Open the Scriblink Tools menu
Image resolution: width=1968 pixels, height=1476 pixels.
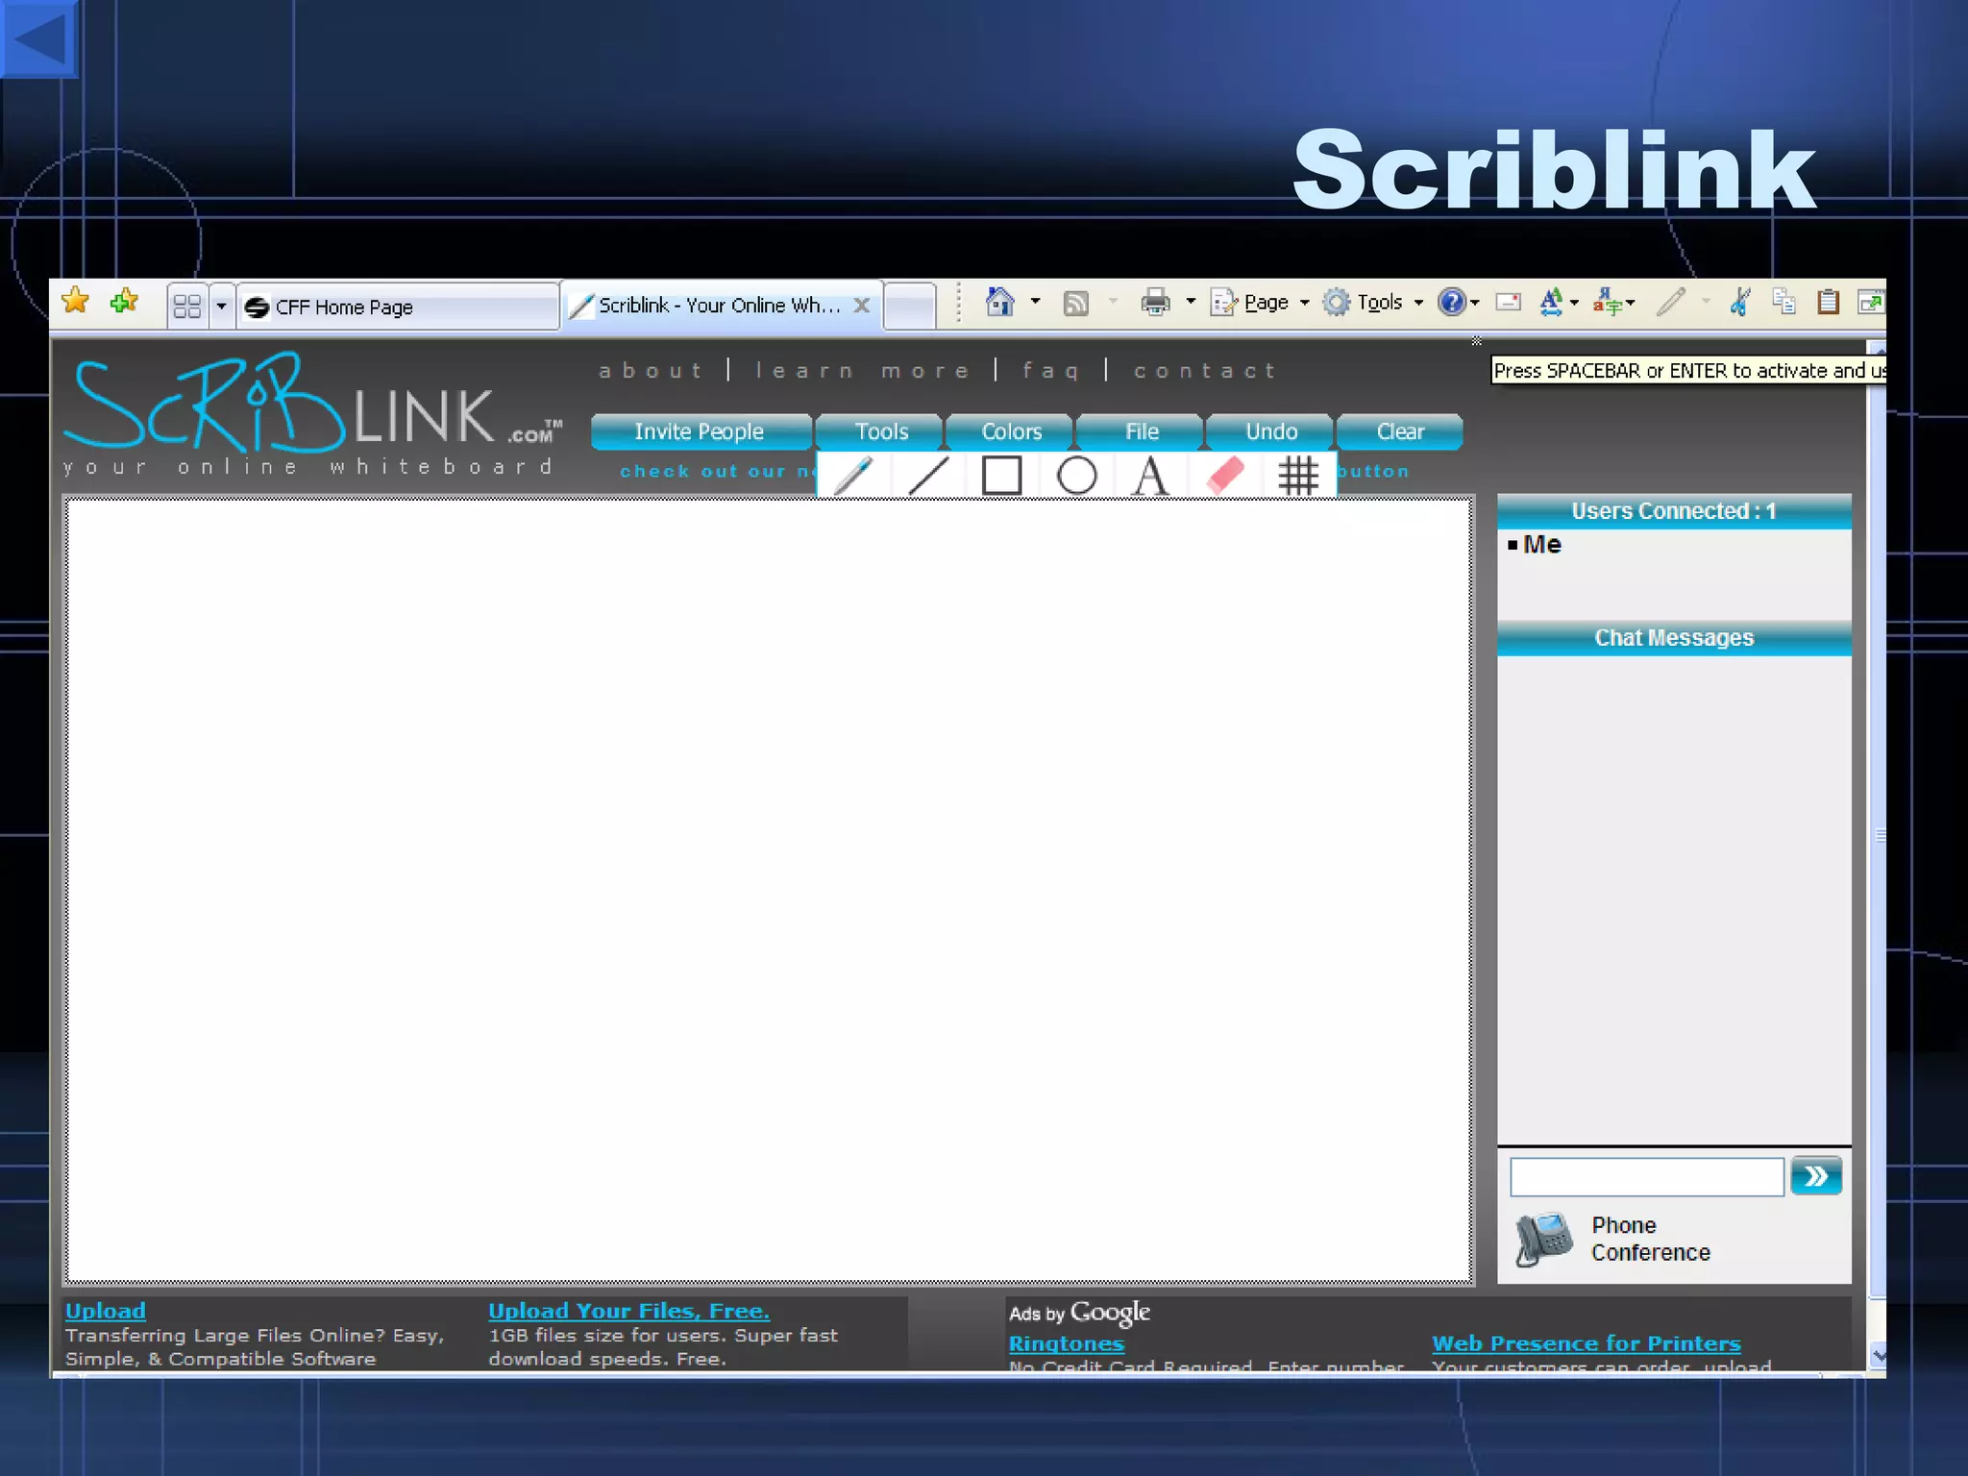point(881,431)
